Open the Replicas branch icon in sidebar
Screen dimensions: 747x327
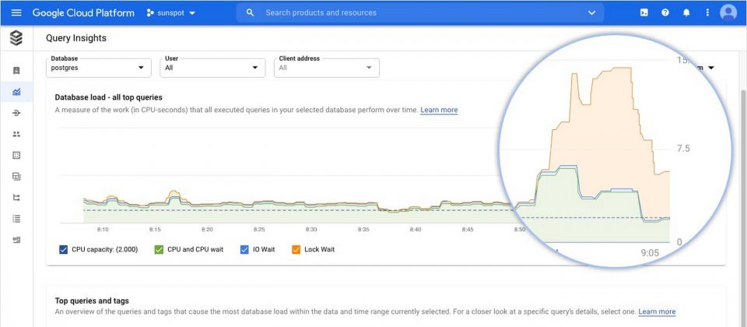point(16,197)
